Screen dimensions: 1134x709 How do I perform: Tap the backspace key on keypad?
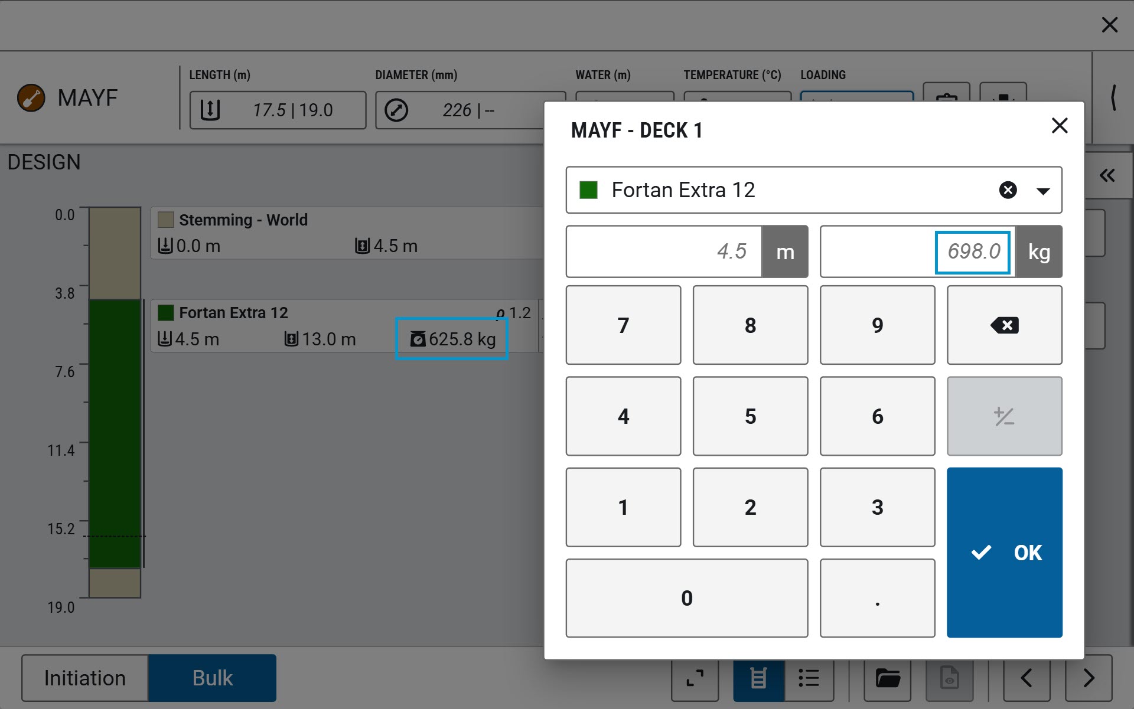pos(1004,325)
